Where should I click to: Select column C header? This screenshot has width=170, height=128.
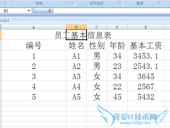[97, 27]
